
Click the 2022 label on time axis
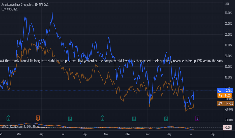[x=128, y=134]
